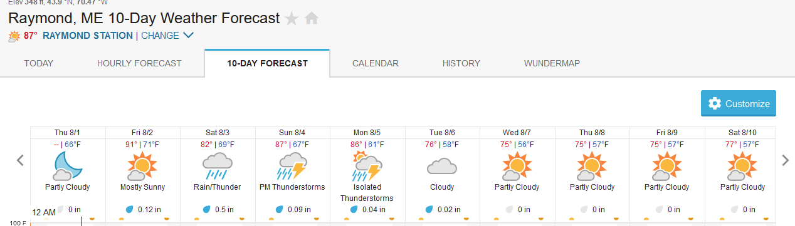Open the History tab

(461, 63)
